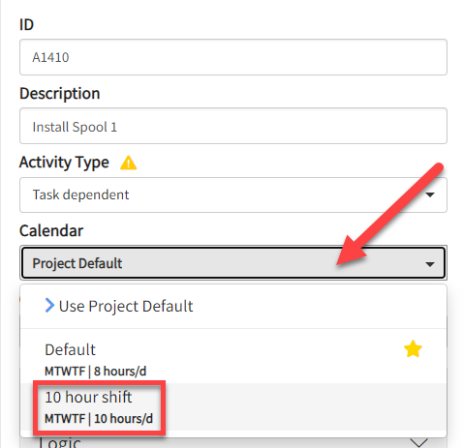
Task: Click the Project Default calendar combo box
Action: click(233, 263)
